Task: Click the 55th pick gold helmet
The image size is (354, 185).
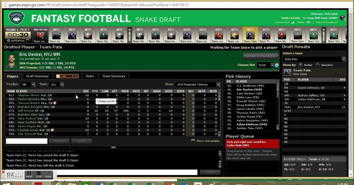Action: (x=235, y=36)
